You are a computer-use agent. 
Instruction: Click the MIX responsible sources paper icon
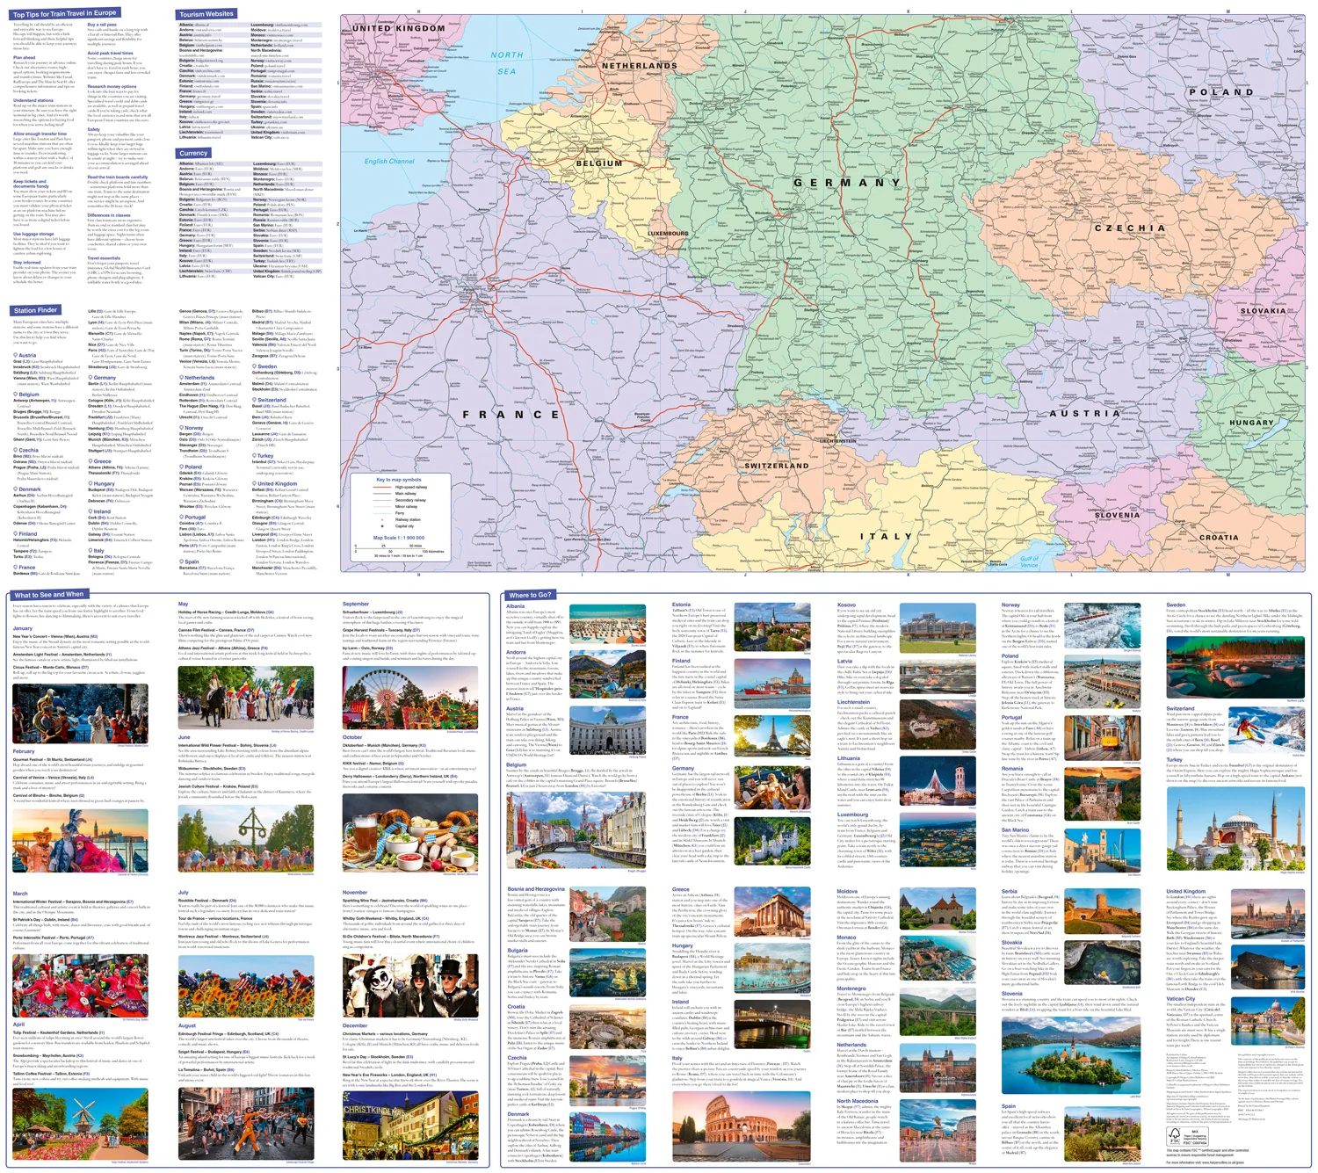click(1196, 1134)
